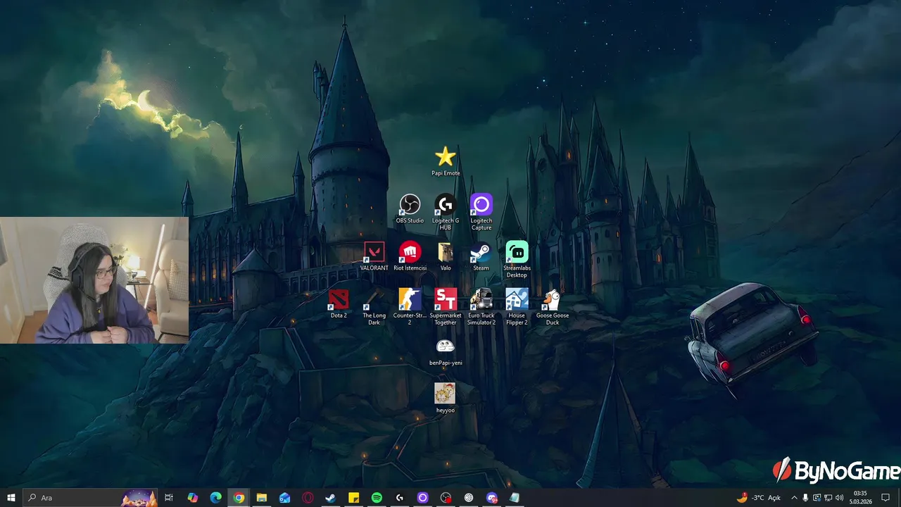Select the Steam desktop shortcut
Viewport: 901px width, 507px height.
(x=481, y=256)
